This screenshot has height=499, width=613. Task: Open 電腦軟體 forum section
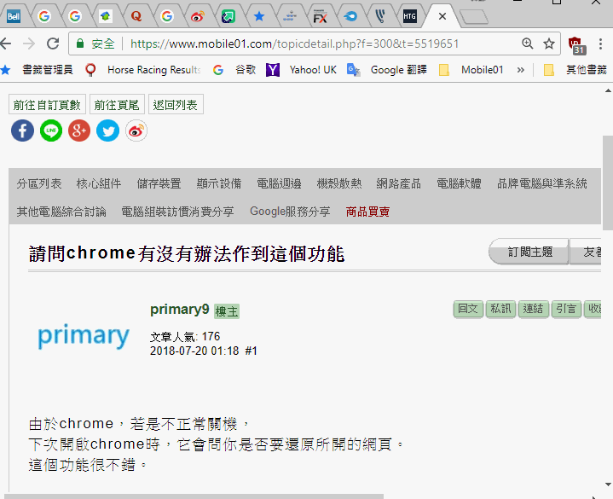459,183
